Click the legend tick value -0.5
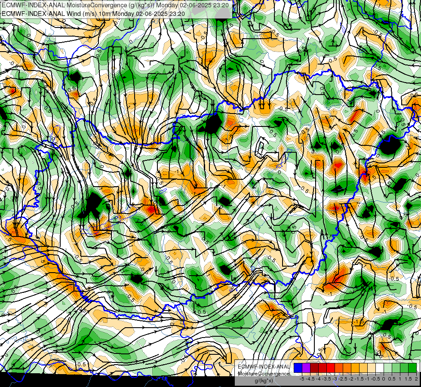This screenshot has width=421, height=387. pyautogui.click(x=375, y=379)
